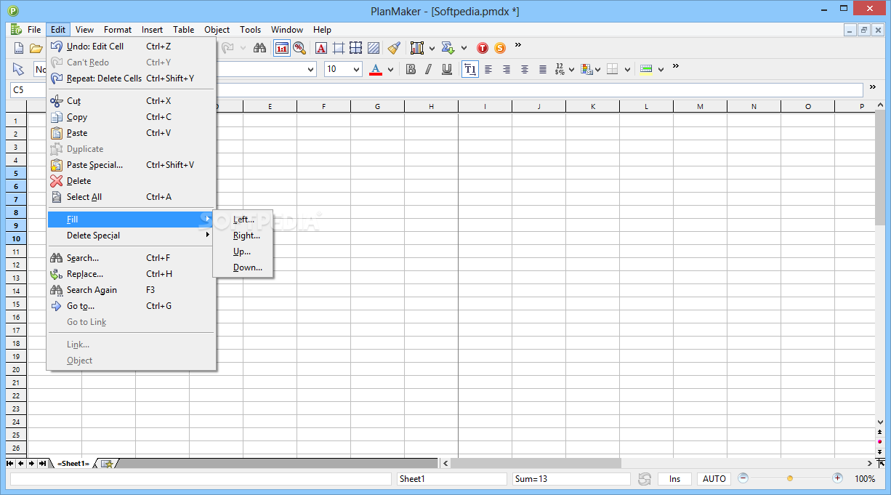Screen dimensions: 891x495
Task: Select Paste Special... in Edit menu
Action: [x=132, y=165]
